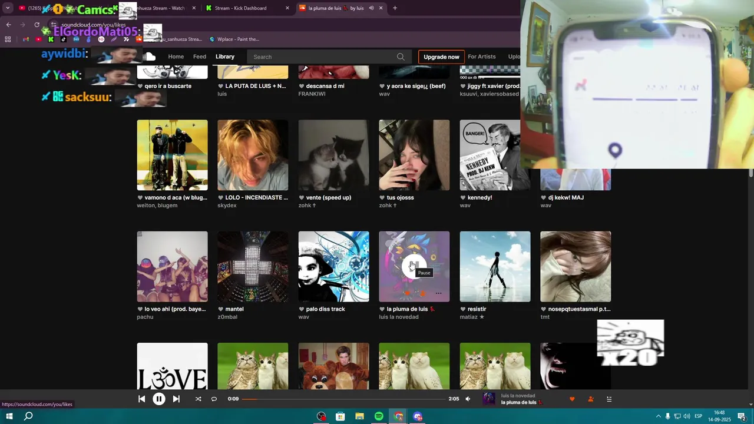This screenshot has height=424, width=754.
Task: Open OBS Studio from the taskbar
Action: click(321, 416)
